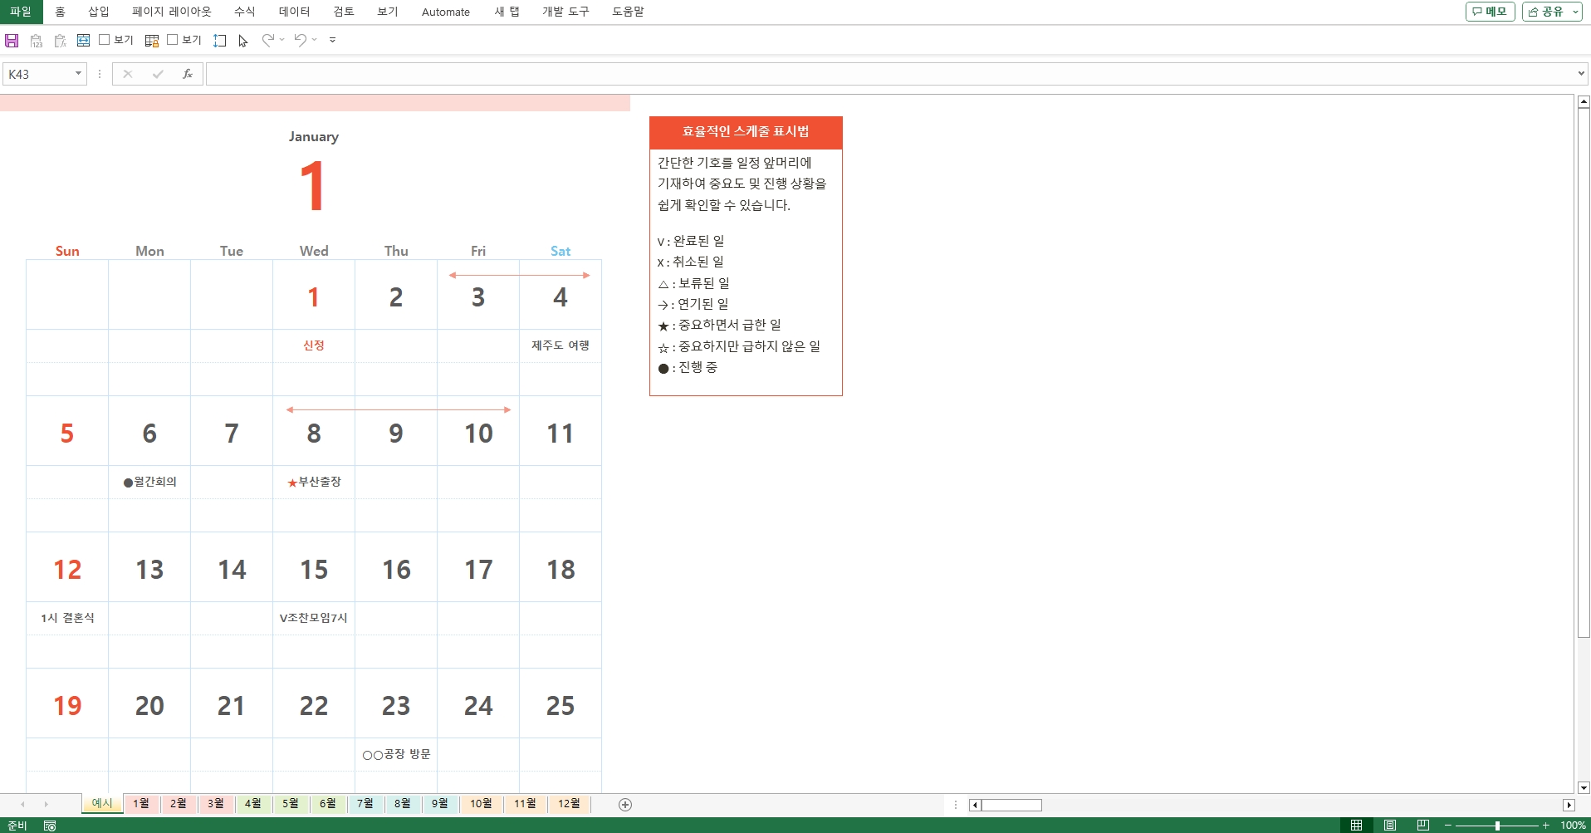Image resolution: width=1591 pixels, height=833 pixels.
Task: Click the blue column-width fit icon
Action: tap(83, 40)
